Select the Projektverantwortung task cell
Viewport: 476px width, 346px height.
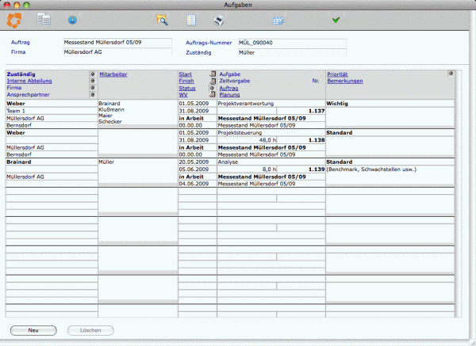(x=271, y=103)
